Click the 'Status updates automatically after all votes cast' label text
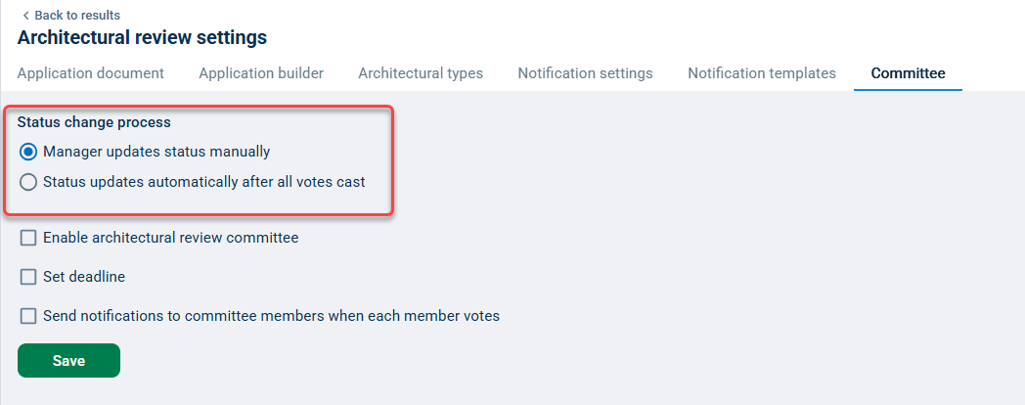This screenshot has height=405, width=1025. click(x=204, y=181)
